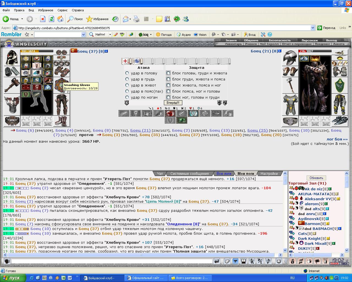Screen dimensions: 352x282
Task: Activate the cyan shield combat skill
Action: (193, 113)
